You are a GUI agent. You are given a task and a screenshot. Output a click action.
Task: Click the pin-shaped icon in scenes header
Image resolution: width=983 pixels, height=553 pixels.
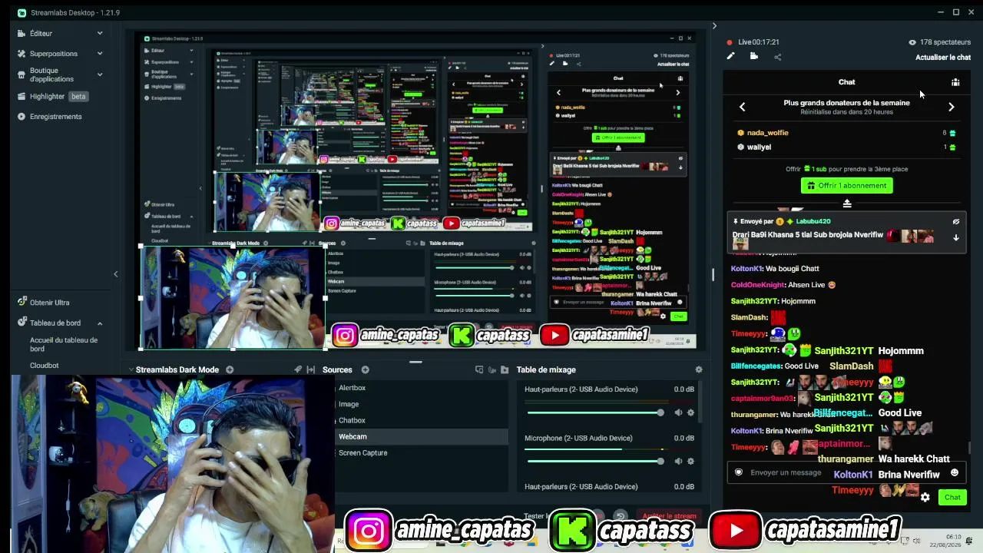click(x=298, y=370)
